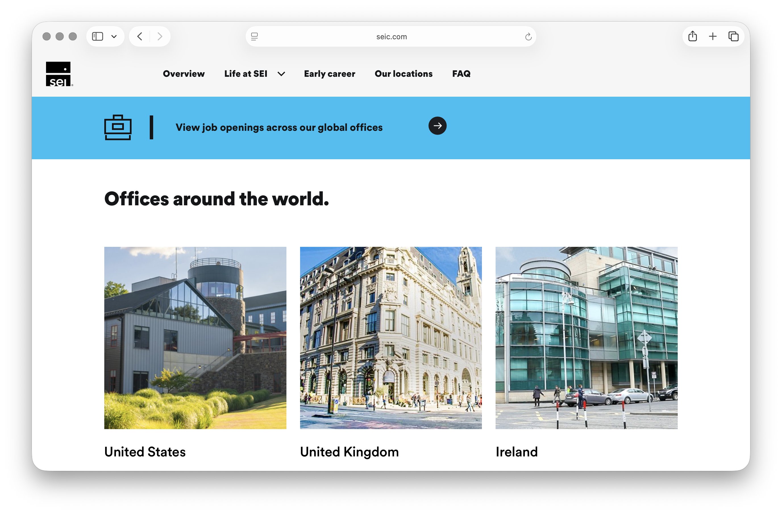
Task: Click the black arrow circle button
Action: (437, 126)
